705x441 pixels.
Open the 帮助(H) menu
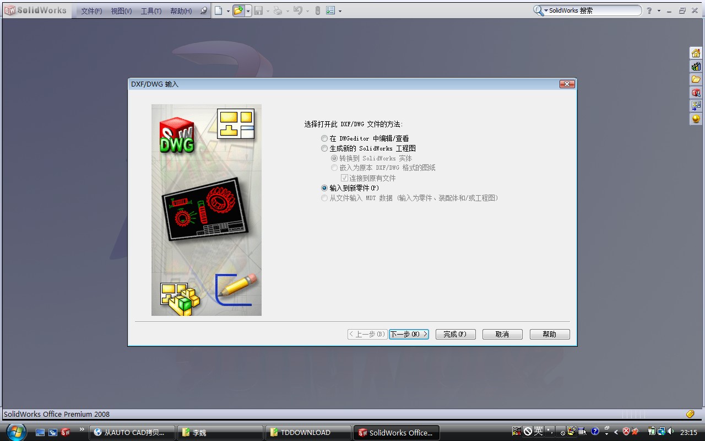tap(181, 11)
